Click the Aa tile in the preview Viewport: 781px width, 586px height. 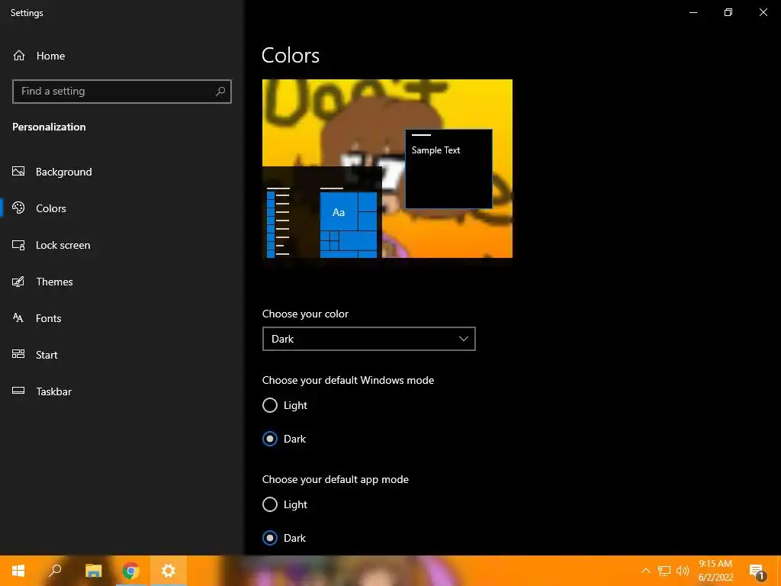point(339,212)
